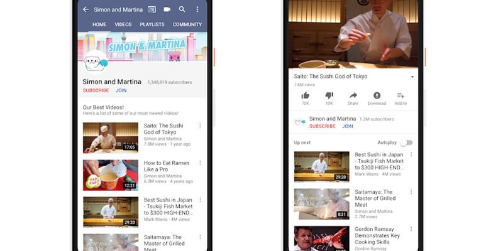This screenshot has height=251, width=503.
Task: Open title 'How to Eat Ramen Like a Pro'
Action: (x=167, y=166)
